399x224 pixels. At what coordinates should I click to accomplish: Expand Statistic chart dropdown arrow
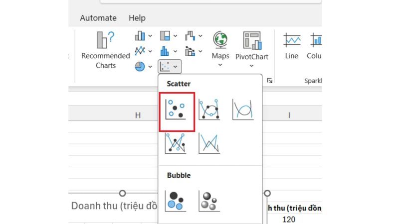(176, 51)
